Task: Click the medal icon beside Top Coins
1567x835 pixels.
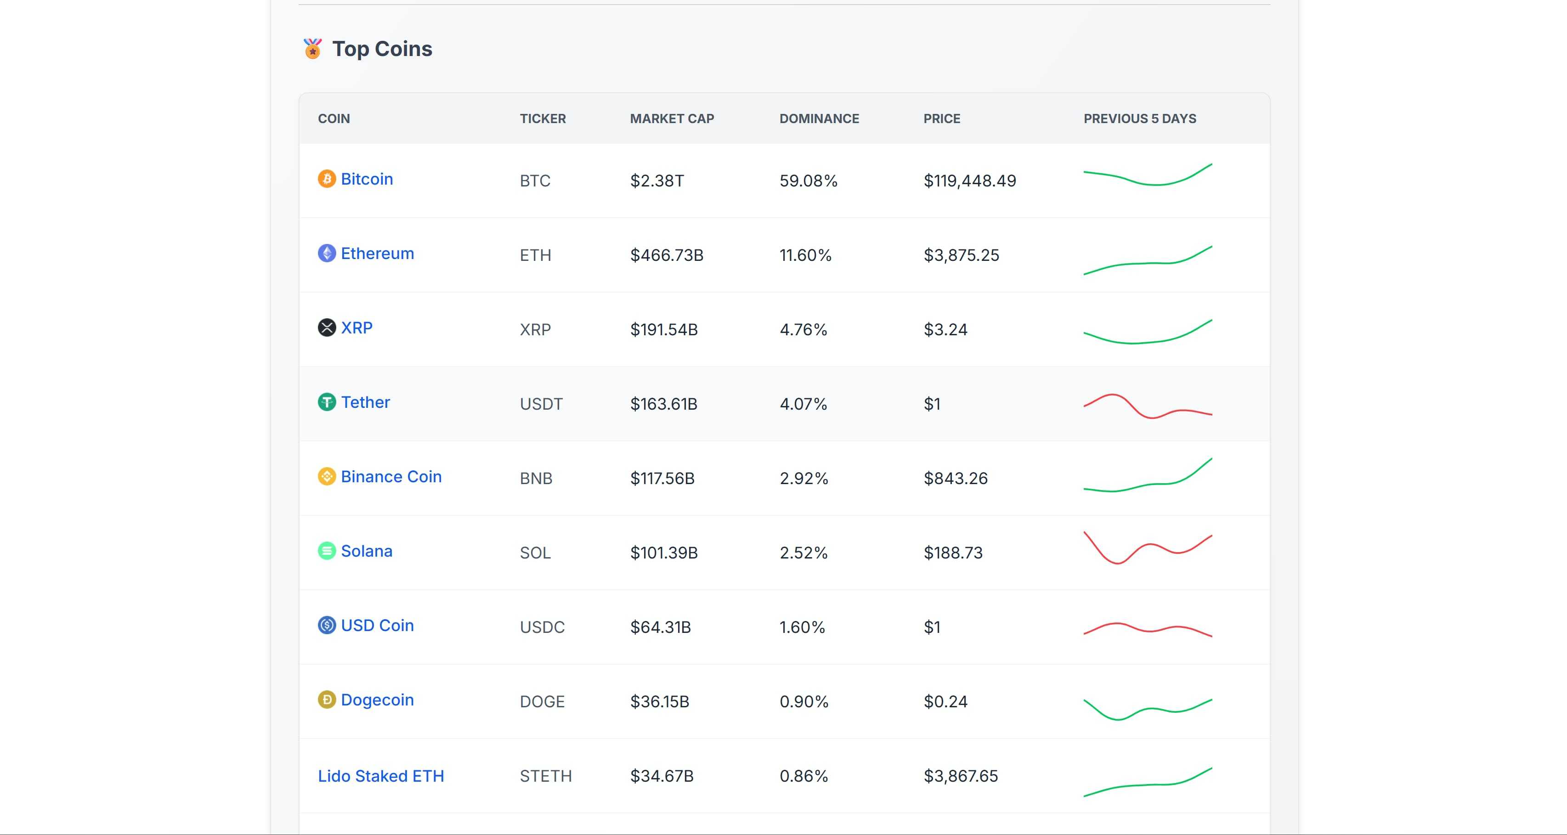Action: pyautogui.click(x=313, y=49)
